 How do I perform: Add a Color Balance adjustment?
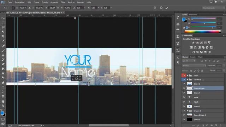(x=195, y=47)
